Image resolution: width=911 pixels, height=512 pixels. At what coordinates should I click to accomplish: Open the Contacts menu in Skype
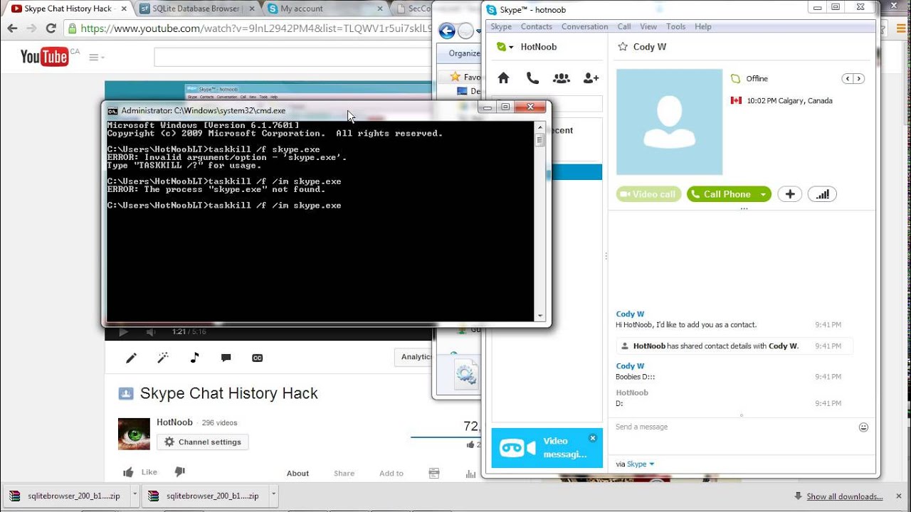(x=536, y=26)
